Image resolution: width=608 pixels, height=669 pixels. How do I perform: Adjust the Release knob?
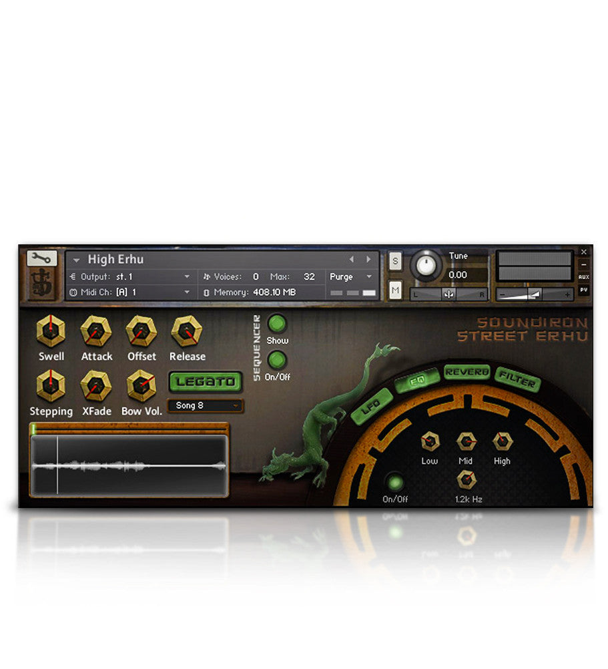coord(187,330)
